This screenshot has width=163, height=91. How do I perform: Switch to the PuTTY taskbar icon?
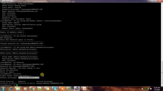[77, 89]
